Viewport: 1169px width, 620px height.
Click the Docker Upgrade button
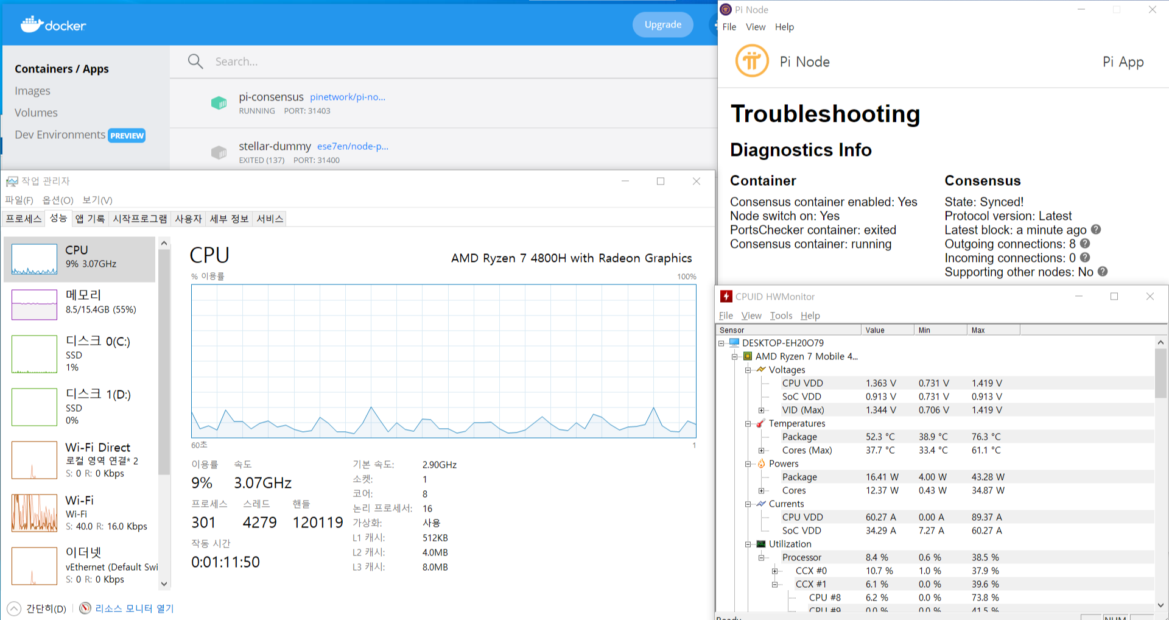(x=663, y=24)
